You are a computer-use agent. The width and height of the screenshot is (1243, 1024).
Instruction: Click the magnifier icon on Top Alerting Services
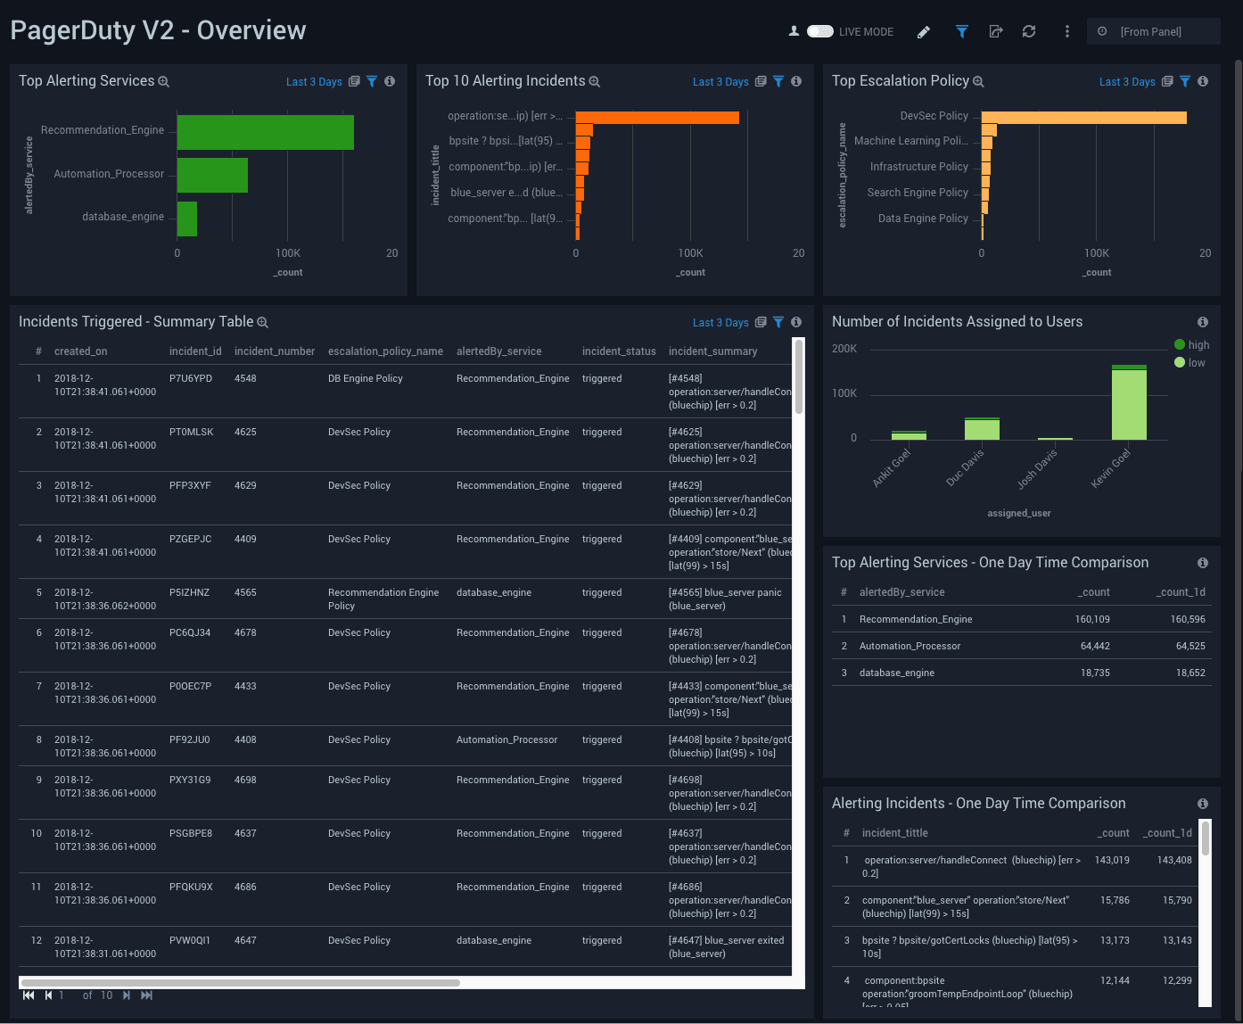pyautogui.click(x=163, y=81)
